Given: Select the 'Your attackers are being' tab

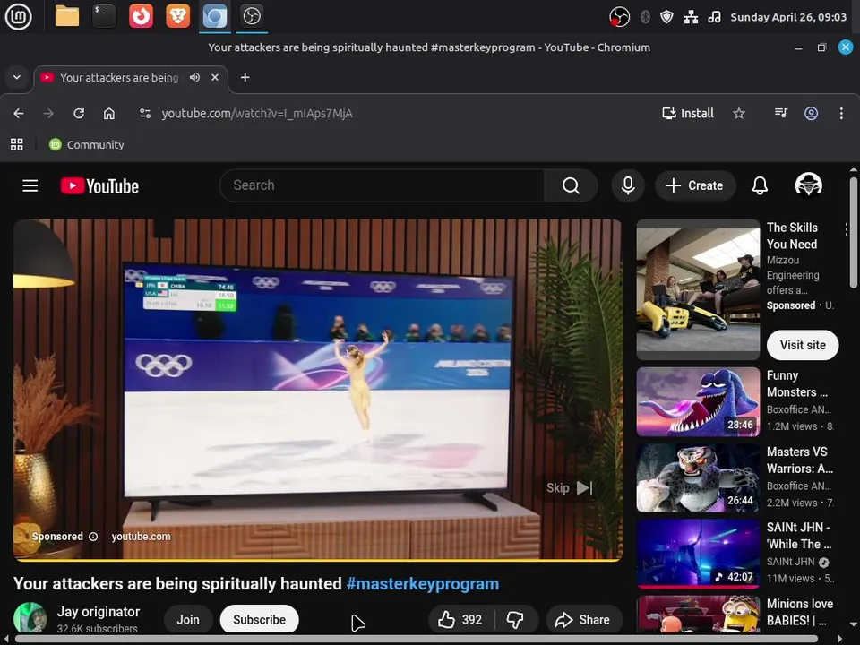Looking at the screenshot, I should click(x=119, y=78).
